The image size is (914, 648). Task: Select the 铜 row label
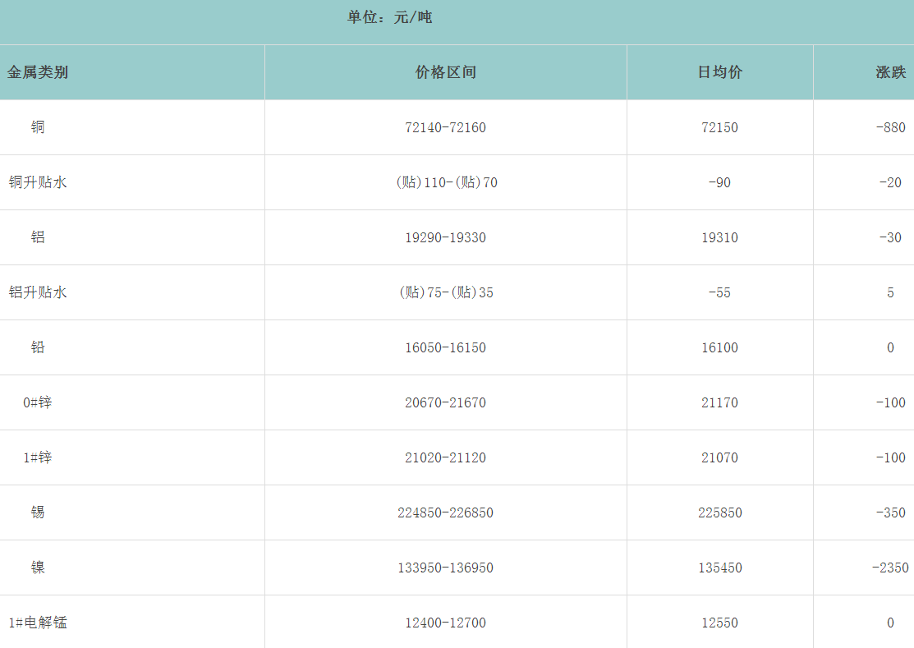(x=38, y=127)
